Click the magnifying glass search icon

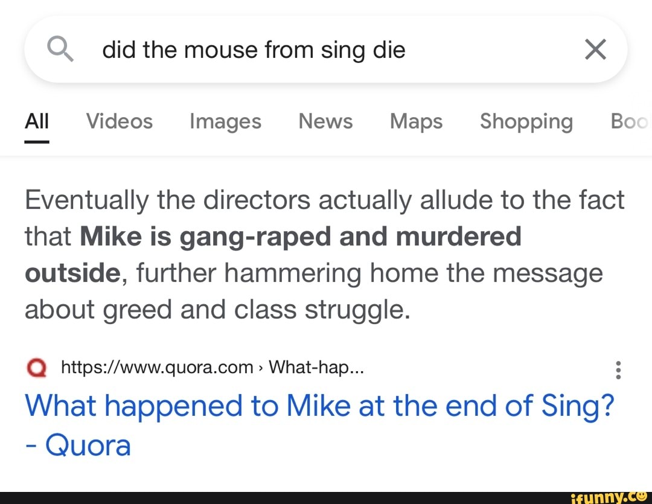coord(60,49)
